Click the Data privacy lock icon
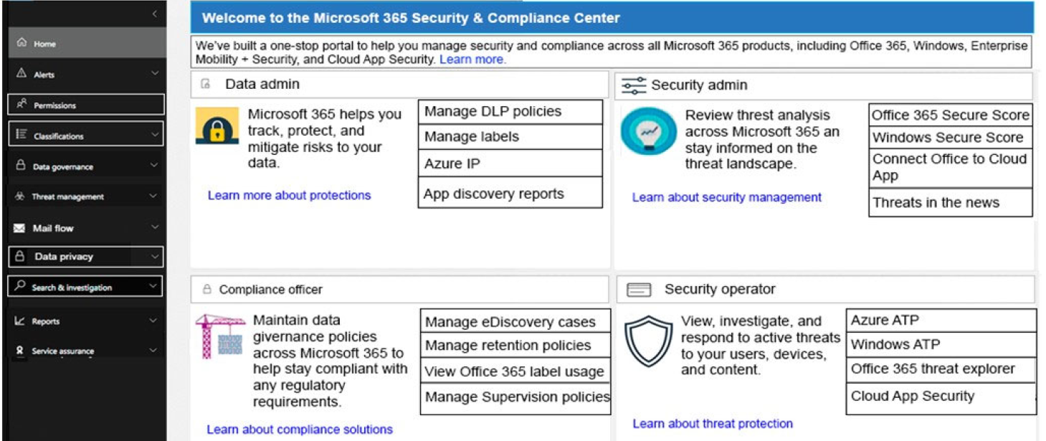Image resolution: width=1046 pixels, height=441 pixels. [21, 256]
